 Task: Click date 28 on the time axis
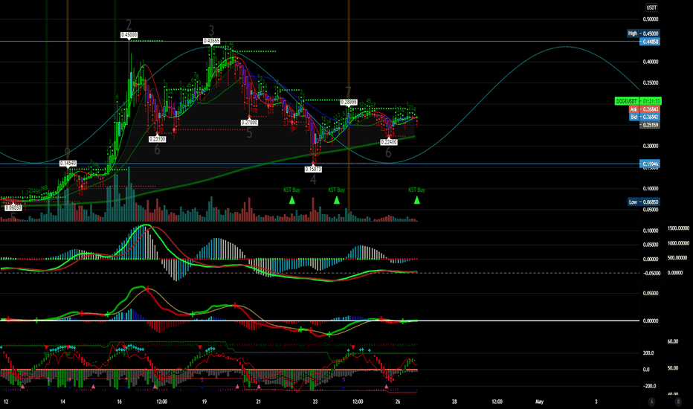454,402
